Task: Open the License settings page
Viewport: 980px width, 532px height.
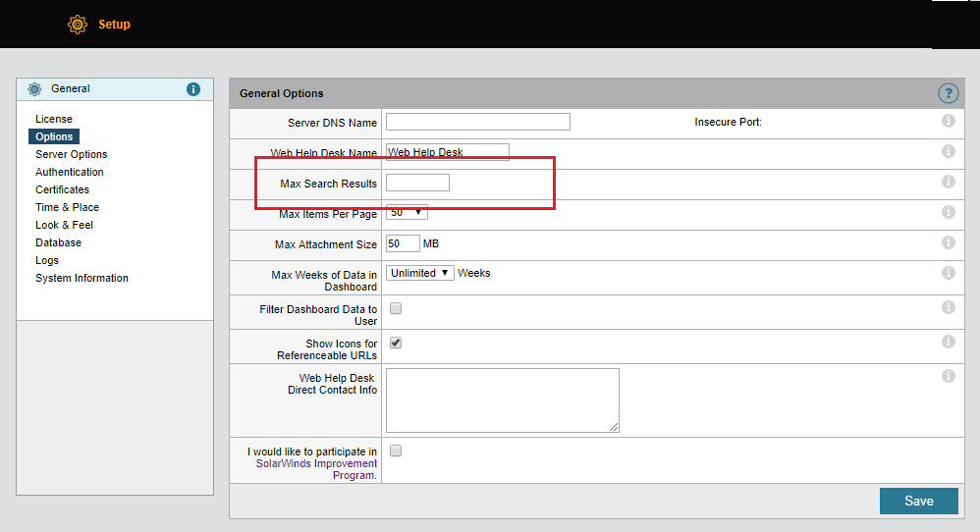Action: pos(54,119)
